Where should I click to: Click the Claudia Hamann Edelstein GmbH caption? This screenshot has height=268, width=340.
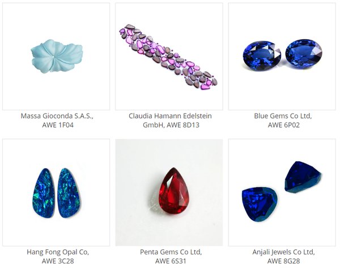tap(171, 120)
